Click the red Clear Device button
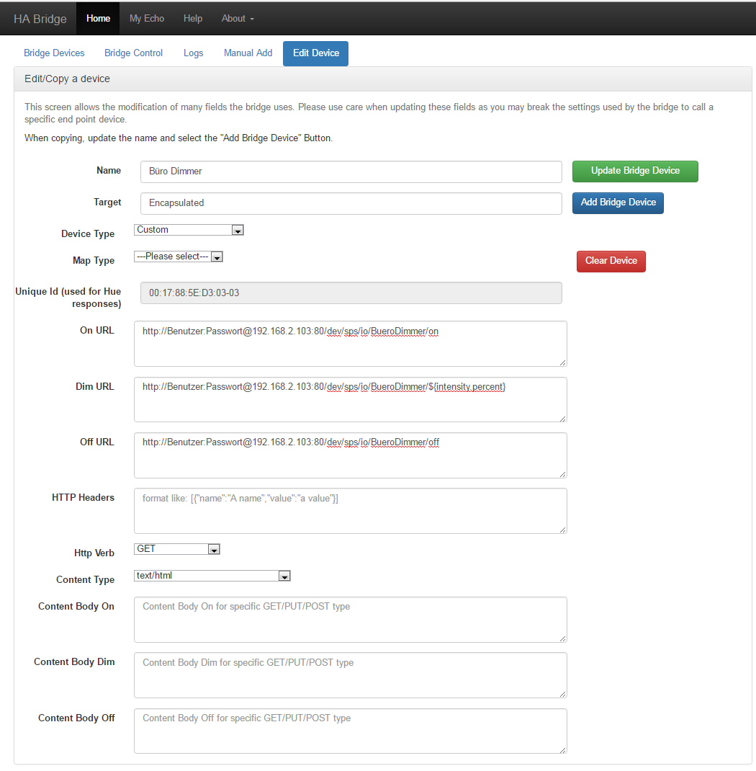This screenshot has height=771, width=756. pyautogui.click(x=611, y=261)
